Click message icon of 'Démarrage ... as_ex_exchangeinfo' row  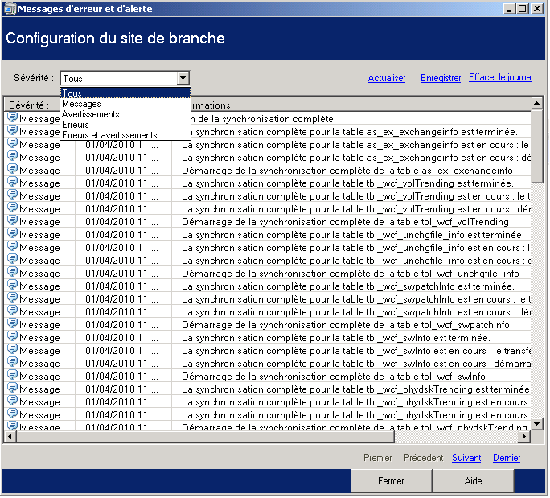(x=12, y=169)
